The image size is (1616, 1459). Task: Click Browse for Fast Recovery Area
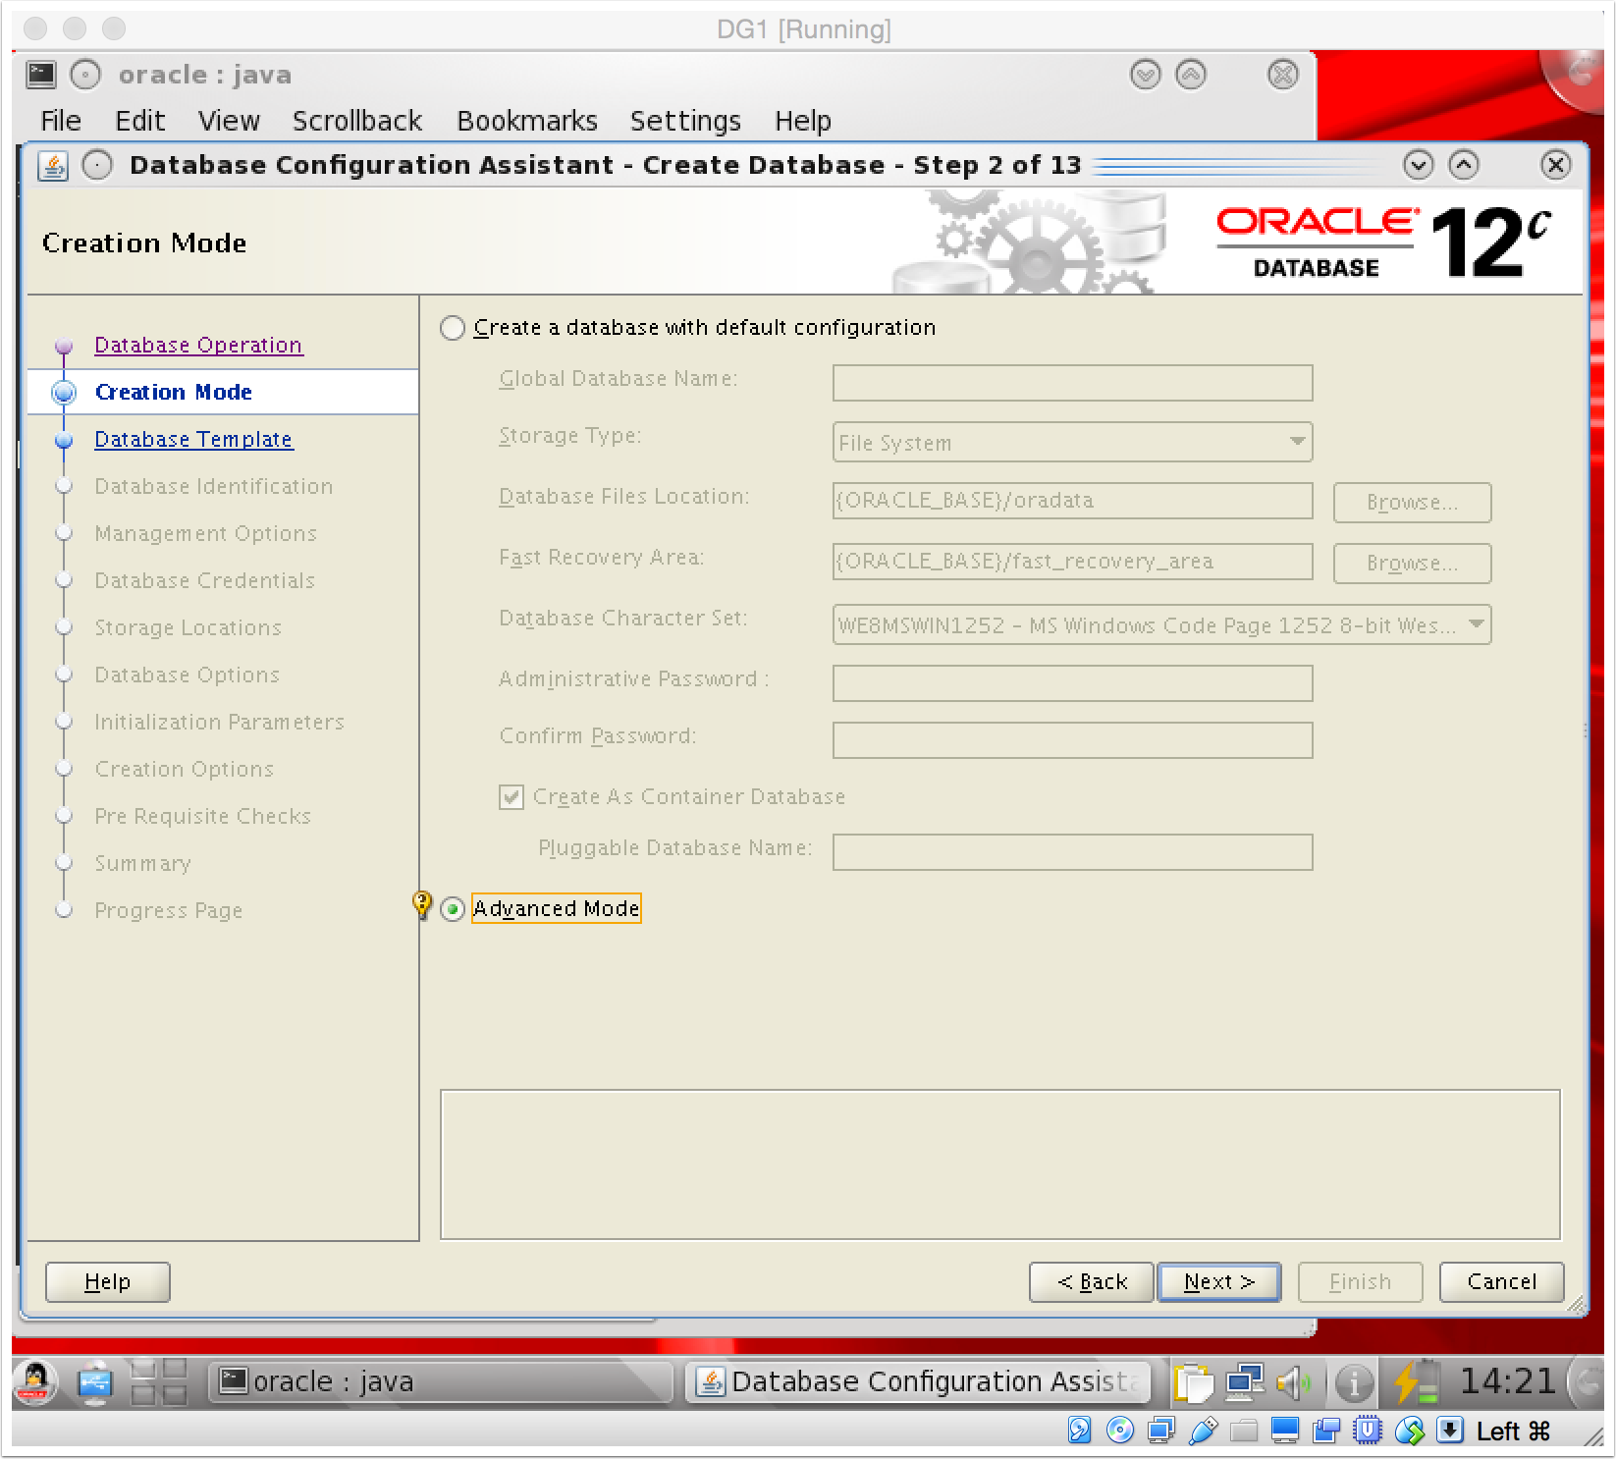pos(1413,564)
